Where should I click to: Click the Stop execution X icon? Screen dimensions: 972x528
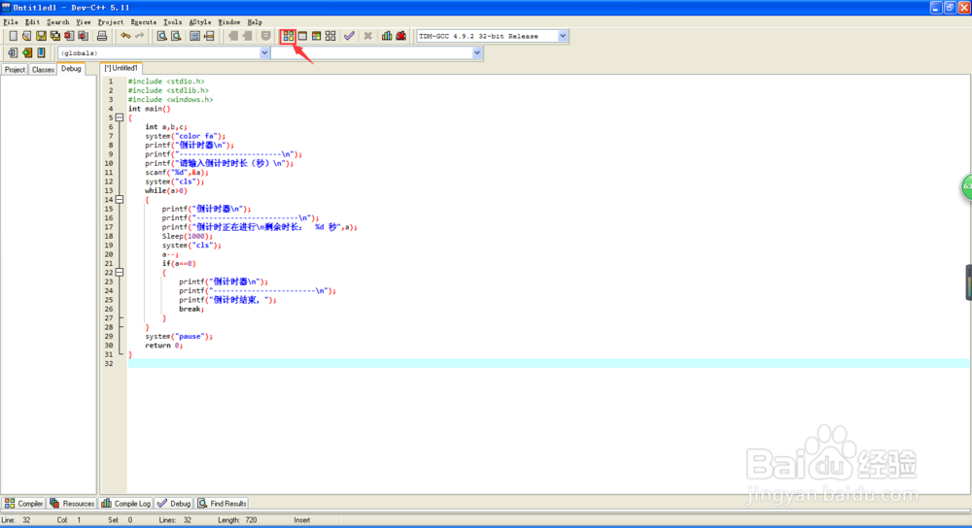pos(367,36)
